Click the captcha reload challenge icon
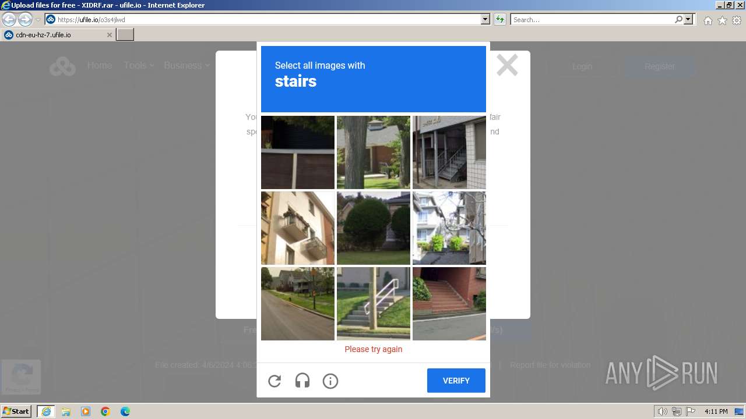The width and height of the screenshot is (746, 419). tap(275, 381)
